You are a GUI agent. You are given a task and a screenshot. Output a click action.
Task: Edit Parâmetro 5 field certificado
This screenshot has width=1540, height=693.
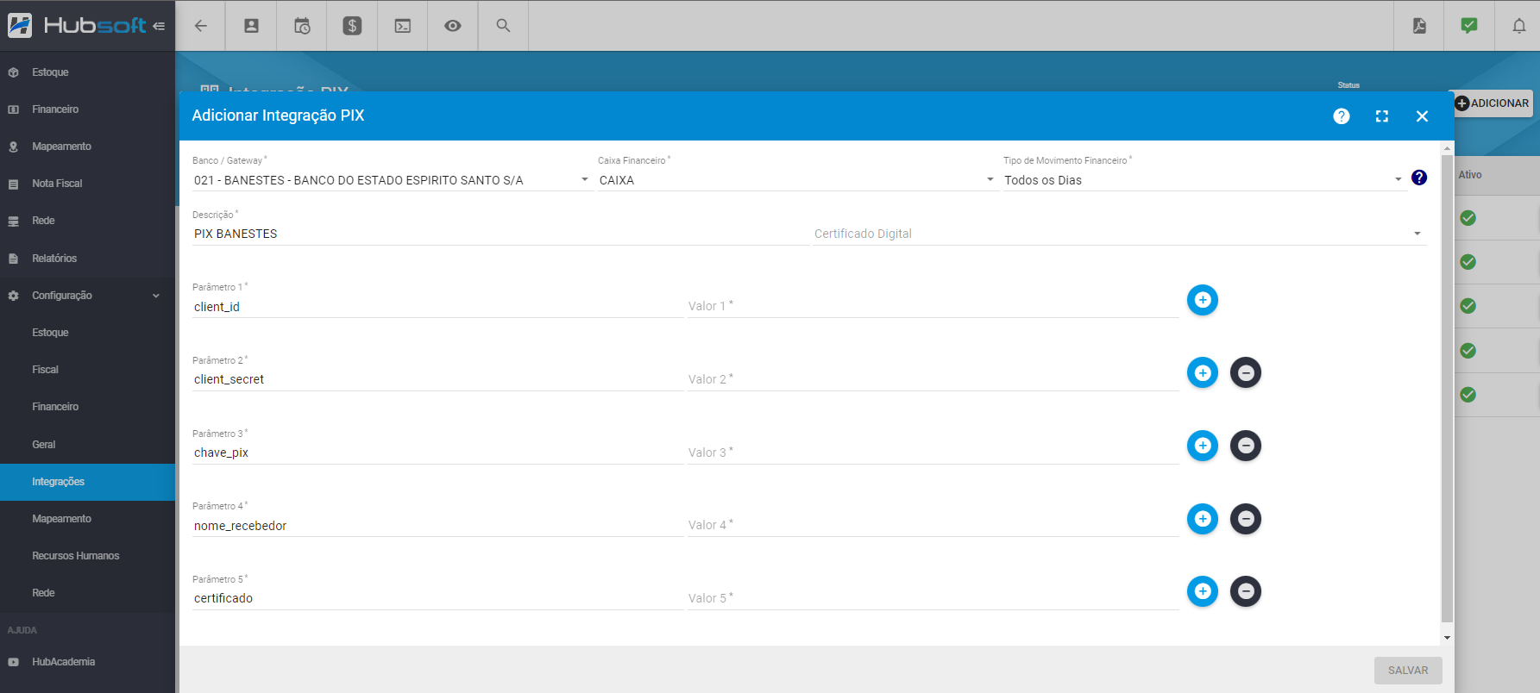coord(438,598)
